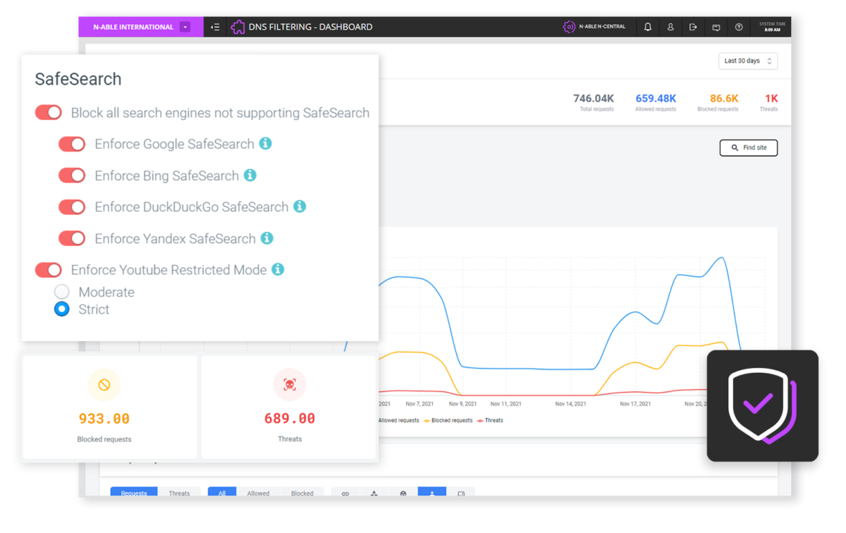Toggle Threats series in chart legend

coord(490,420)
